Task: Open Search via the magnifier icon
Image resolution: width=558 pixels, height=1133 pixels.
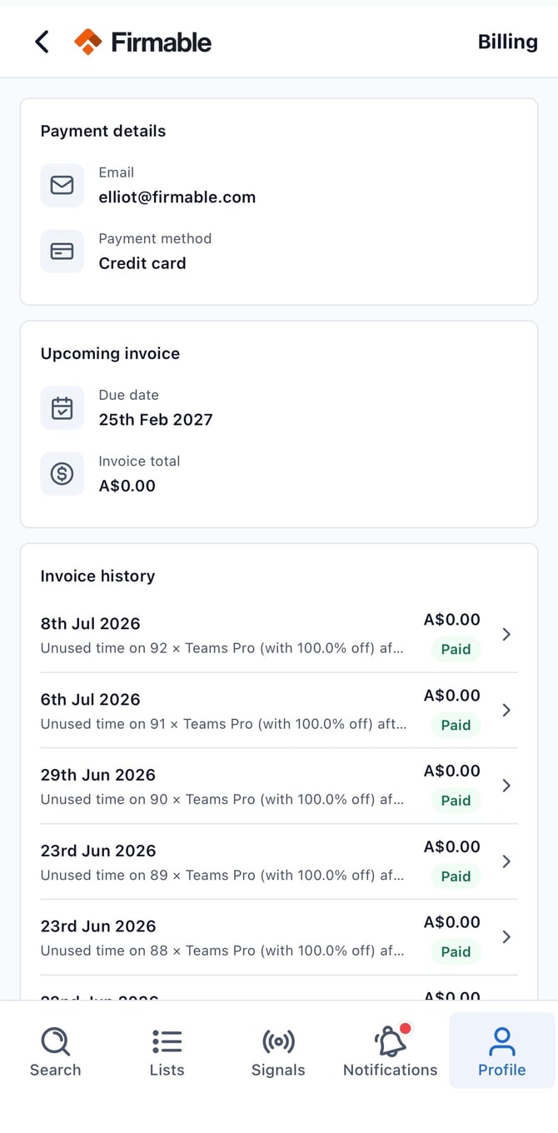Action: [x=56, y=1041]
